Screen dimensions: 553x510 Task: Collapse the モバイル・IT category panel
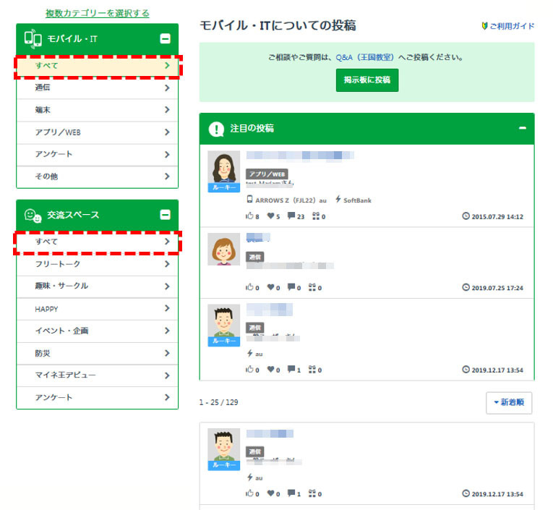(165, 39)
